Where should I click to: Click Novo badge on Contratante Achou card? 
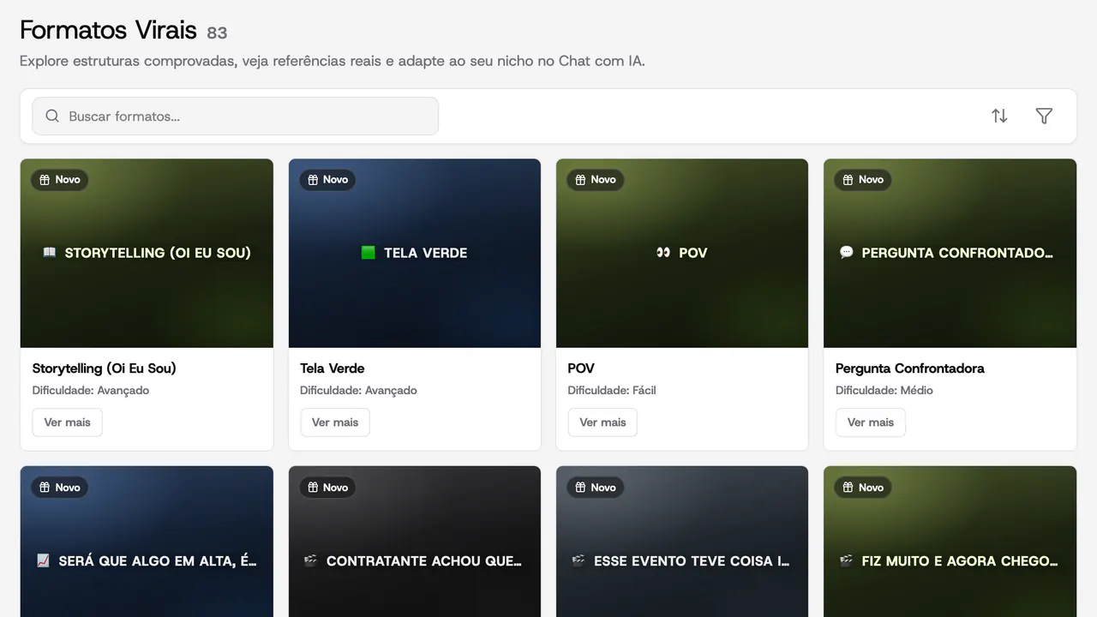327,487
